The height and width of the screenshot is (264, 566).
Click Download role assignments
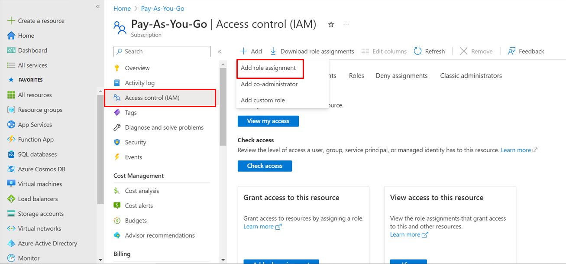click(312, 51)
